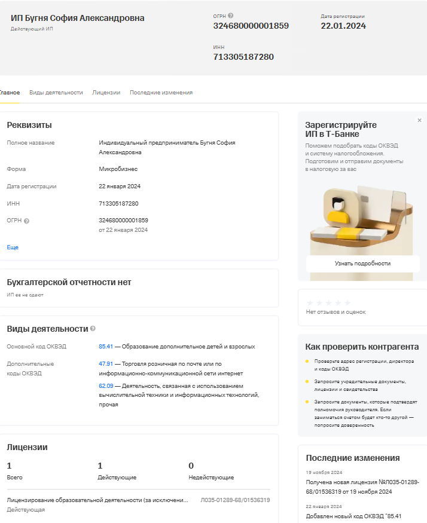The image size is (427, 523).
Task: Click question icon beside ОГРН in Реквизиты
Action: click(x=26, y=221)
